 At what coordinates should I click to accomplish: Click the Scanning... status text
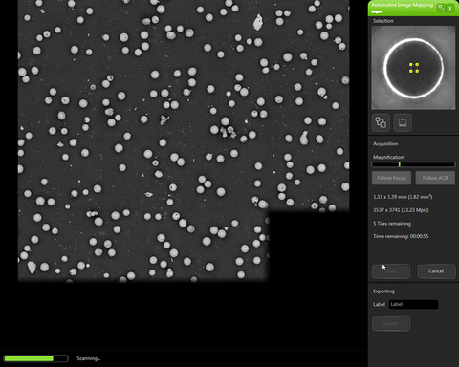[89, 358]
